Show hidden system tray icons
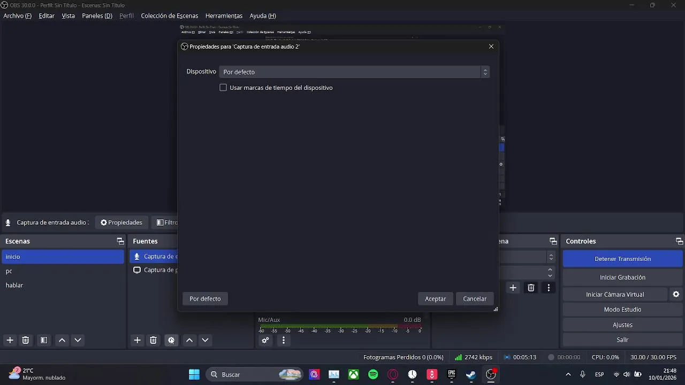Screen dimensions: 685x385 click(x=568, y=374)
